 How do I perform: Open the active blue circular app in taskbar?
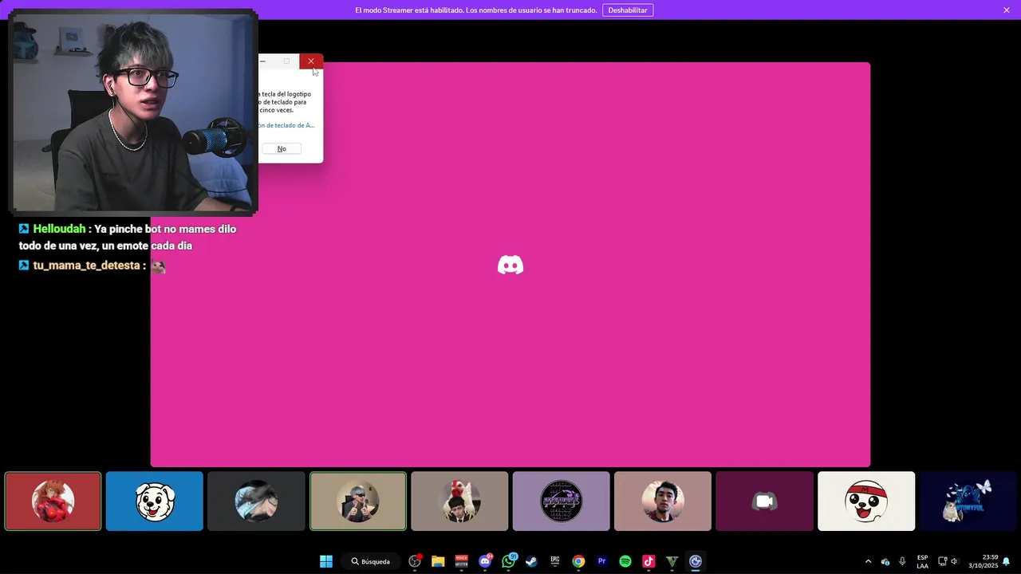click(696, 561)
